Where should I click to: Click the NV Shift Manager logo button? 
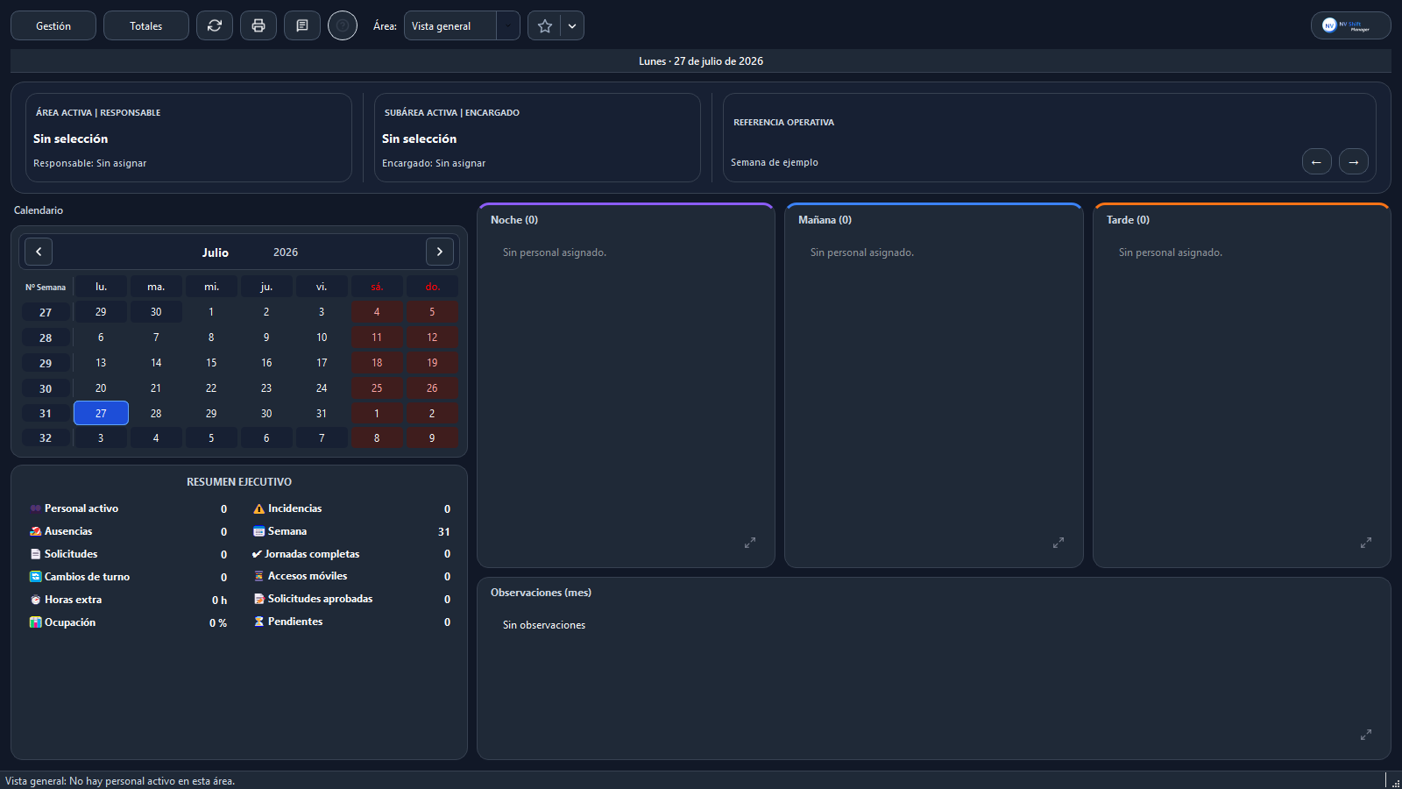click(x=1350, y=25)
